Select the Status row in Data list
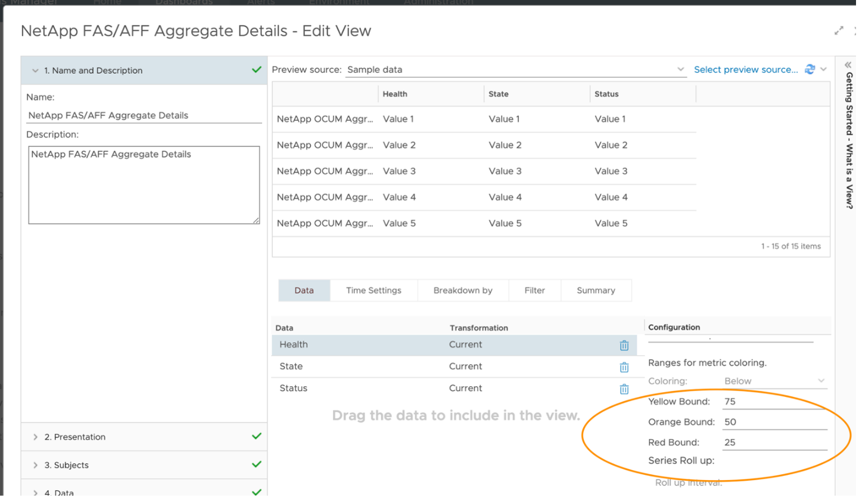This screenshot has height=498, width=859. (454, 389)
